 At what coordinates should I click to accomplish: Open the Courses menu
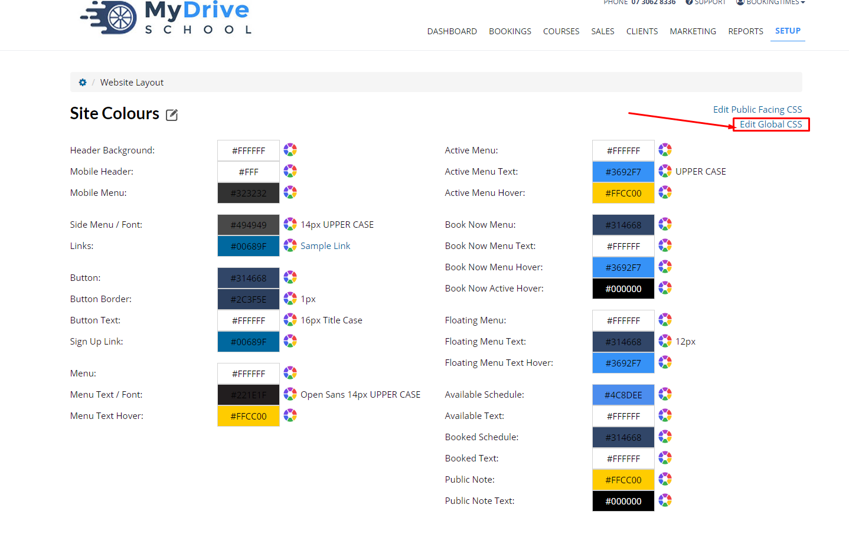pyautogui.click(x=561, y=31)
